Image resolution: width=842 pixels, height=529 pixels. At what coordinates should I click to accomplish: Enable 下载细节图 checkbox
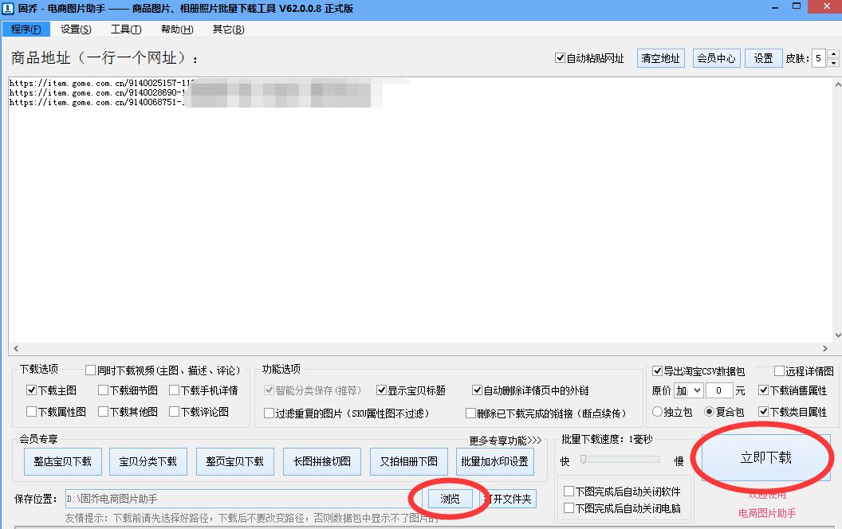(104, 390)
